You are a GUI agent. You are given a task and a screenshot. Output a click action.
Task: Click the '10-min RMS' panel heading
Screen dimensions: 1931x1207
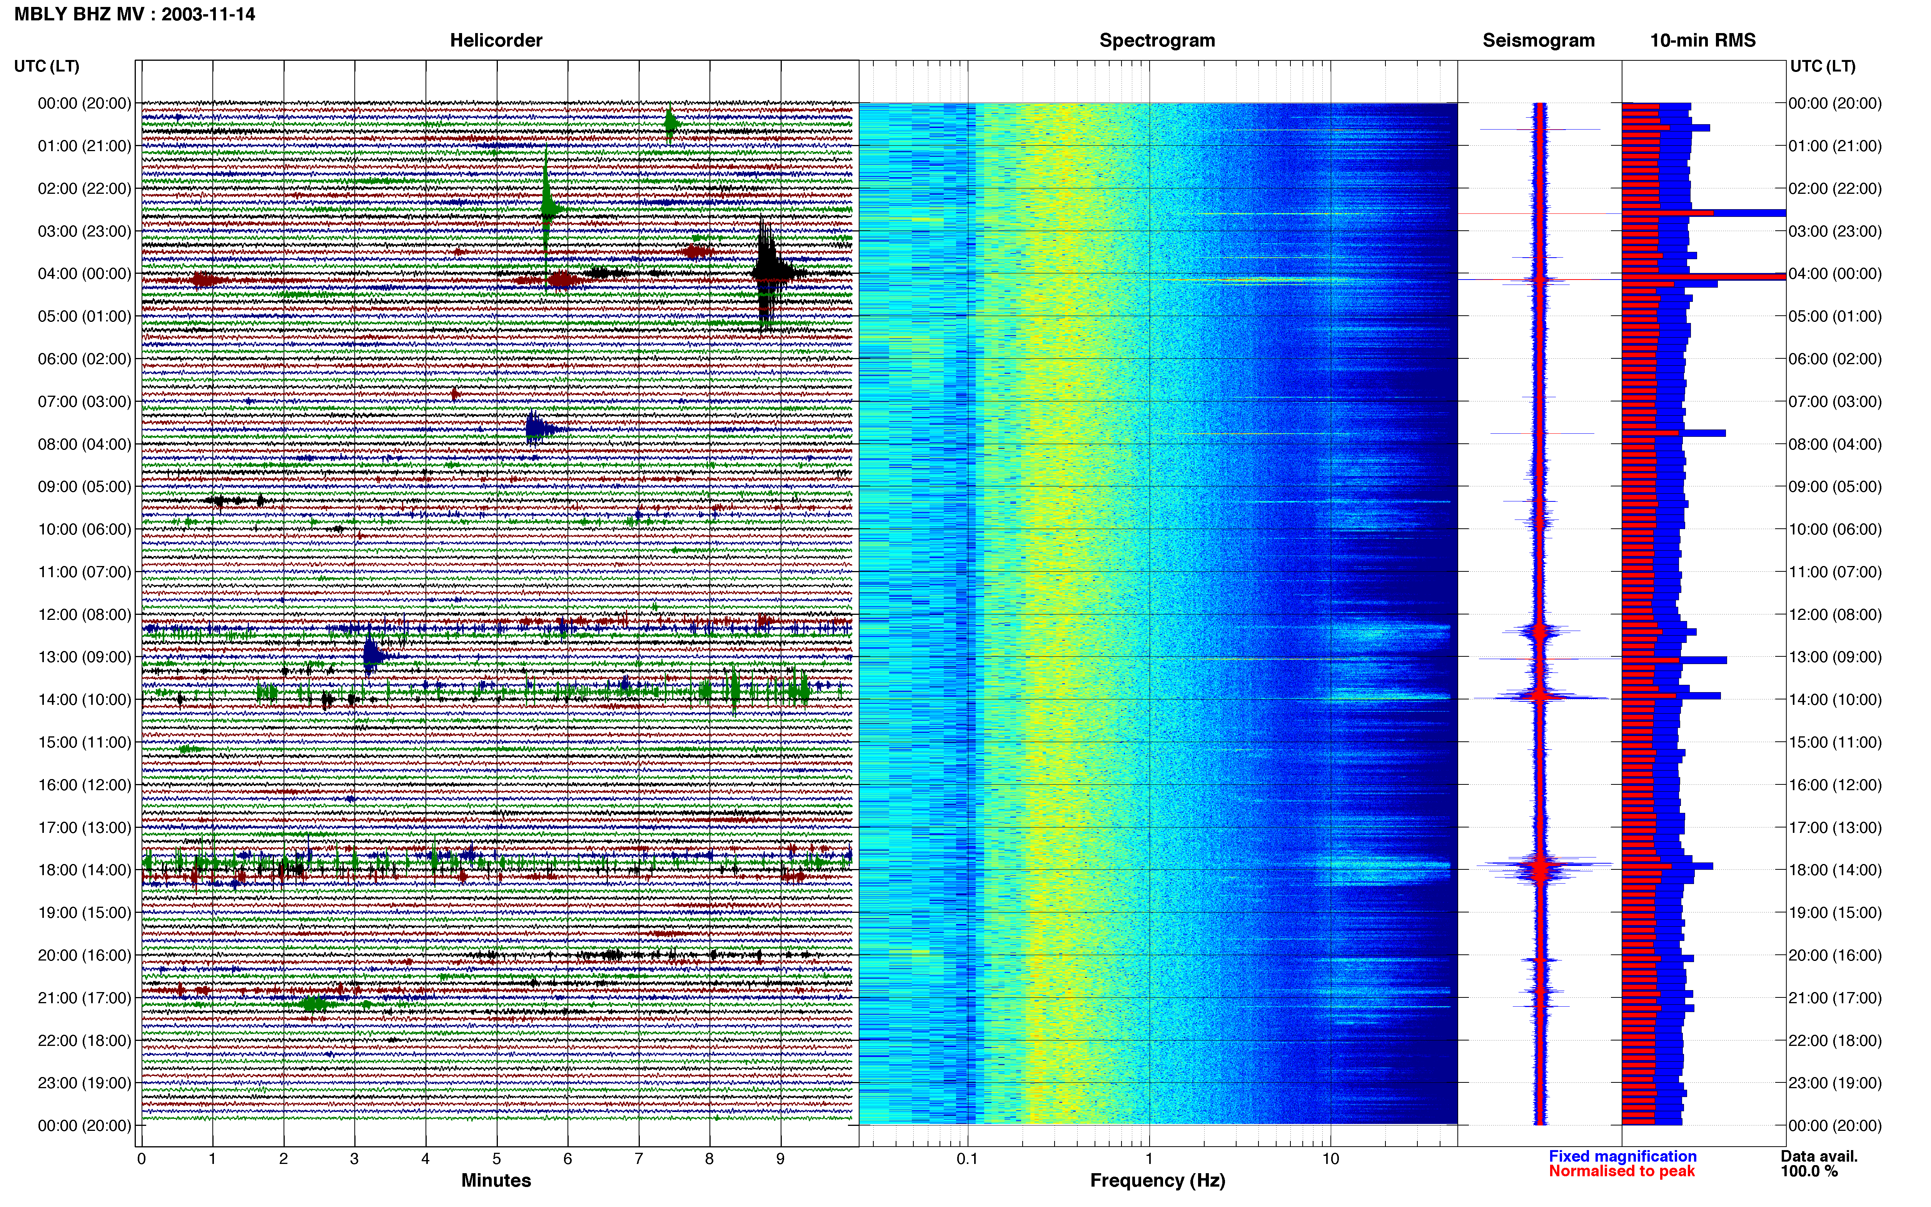1702,40
